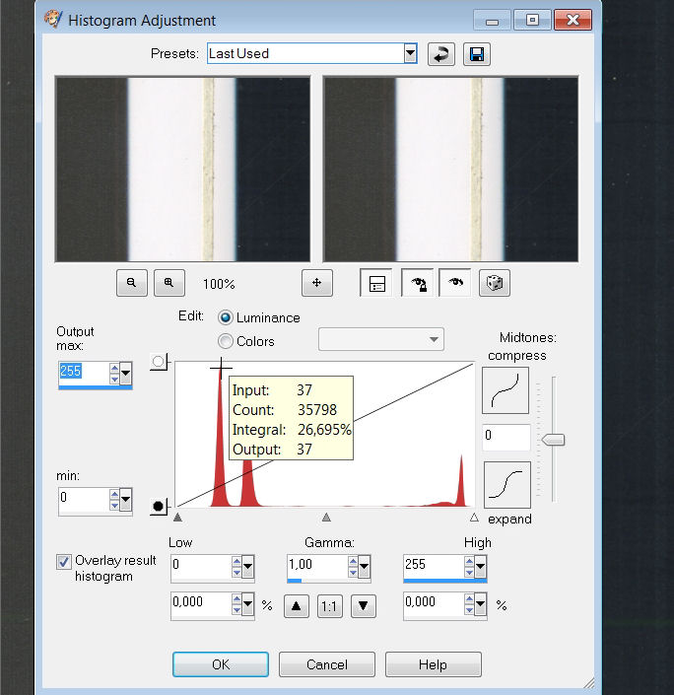Viewport: 674px width, 695px height.
Task: Zoom out the preview with the magnifier
Action: click(131, 283)
